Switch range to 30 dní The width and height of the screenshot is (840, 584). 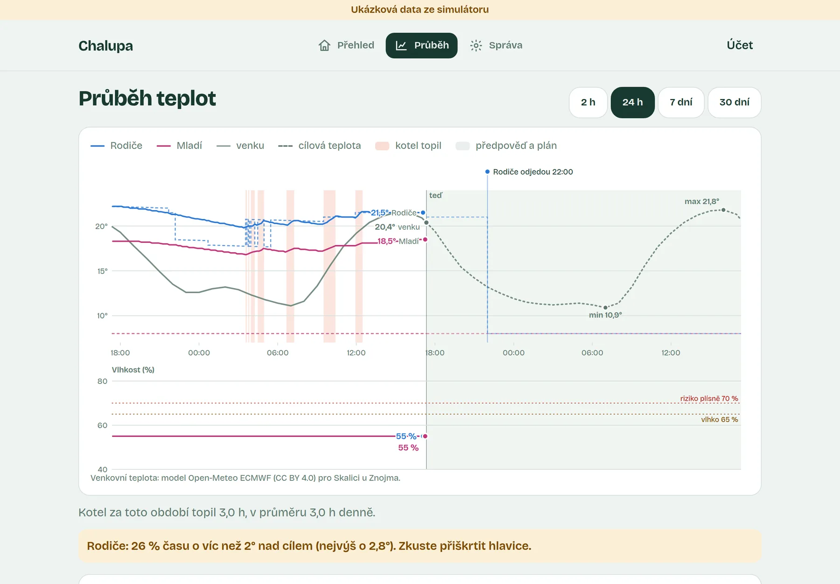734,102
